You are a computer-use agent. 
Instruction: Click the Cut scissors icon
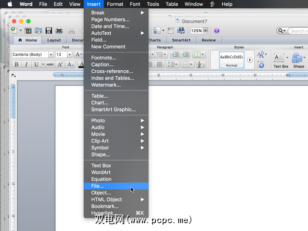(72, 31)
